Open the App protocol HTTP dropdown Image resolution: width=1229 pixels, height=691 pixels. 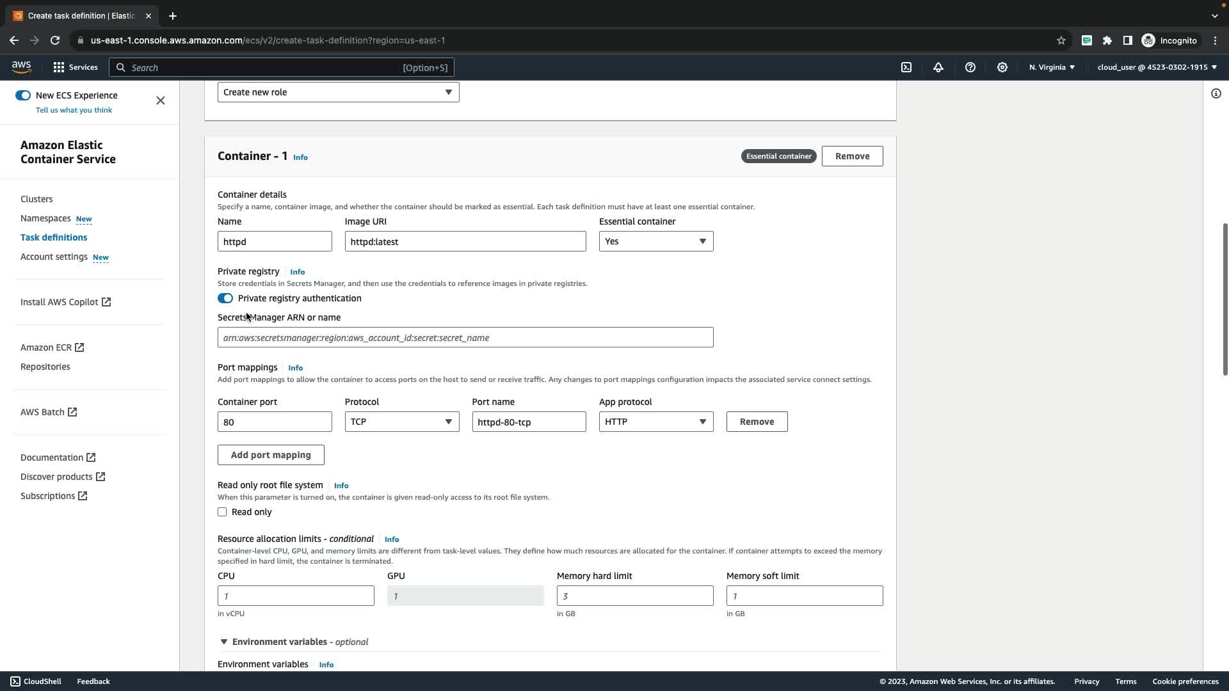pos(655,422)
